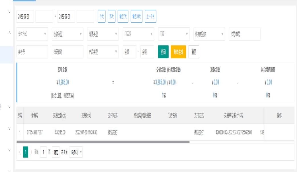Click the 今天 quick date button

pos(102,16)
